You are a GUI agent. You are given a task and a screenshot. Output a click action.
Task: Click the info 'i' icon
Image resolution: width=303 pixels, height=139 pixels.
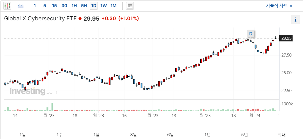pyautogui.click(x=295, y=20)
